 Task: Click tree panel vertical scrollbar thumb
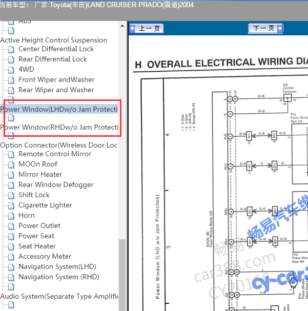click(122, 275)
